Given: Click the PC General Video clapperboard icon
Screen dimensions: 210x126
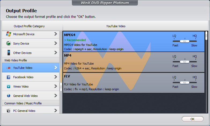Looking at the screenshot, I should [x=9, y=111].
